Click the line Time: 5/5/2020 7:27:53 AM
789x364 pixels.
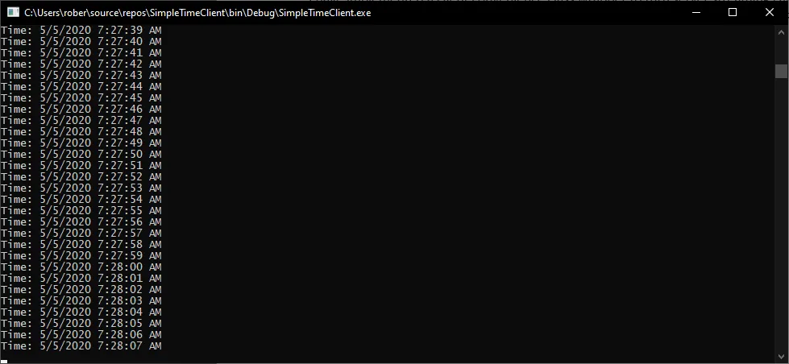pyautogui.click(x=81, y=188)
